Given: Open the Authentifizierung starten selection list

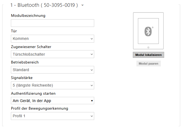Looking at the screenshot, I should (x=53, y=101).
